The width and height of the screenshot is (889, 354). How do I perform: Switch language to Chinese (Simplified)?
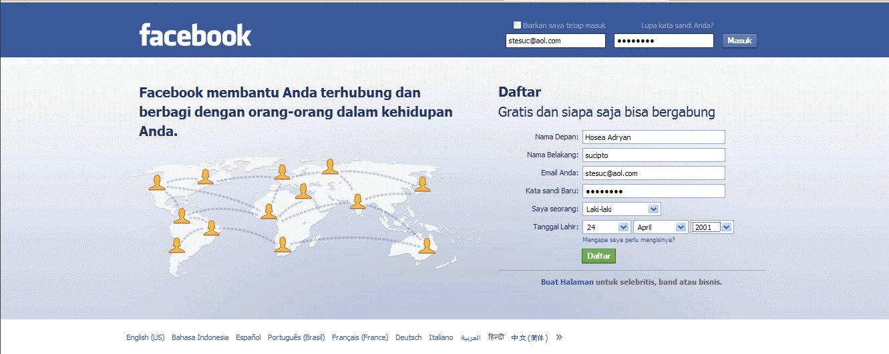tap(530, 338)
